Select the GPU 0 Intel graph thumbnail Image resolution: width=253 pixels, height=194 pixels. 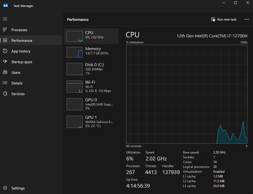tap(75, 104)
